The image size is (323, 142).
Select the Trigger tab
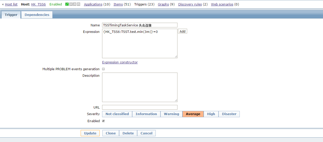pyautogui.click(x=11, y=15)
